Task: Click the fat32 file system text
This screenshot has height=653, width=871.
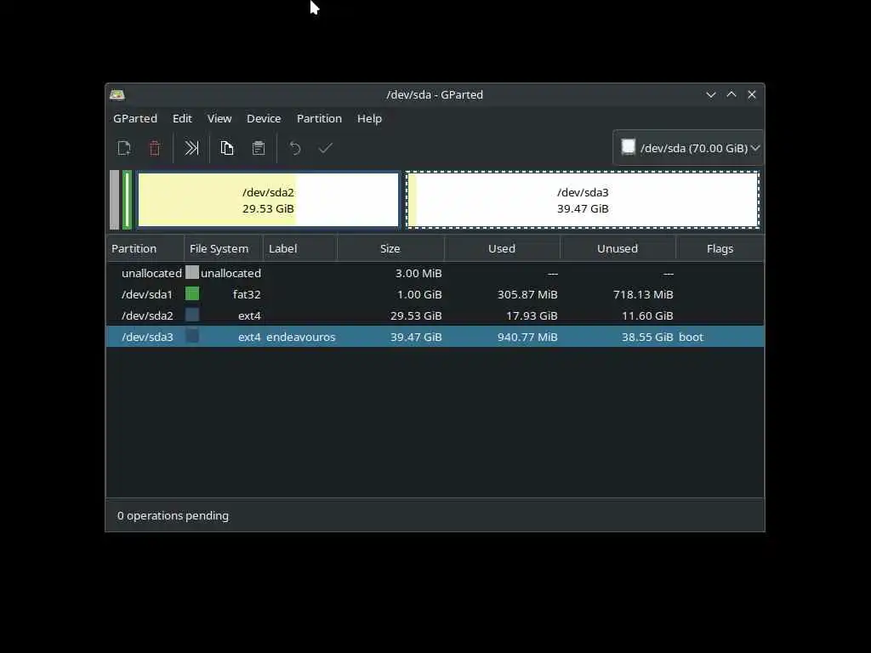Action: [x=247, y=294]
